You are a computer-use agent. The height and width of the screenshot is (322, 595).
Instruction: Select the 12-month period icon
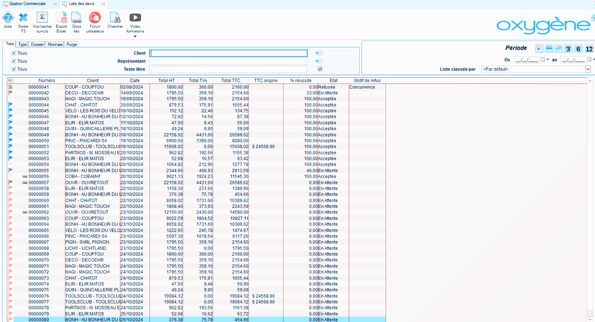click(589, 49)
